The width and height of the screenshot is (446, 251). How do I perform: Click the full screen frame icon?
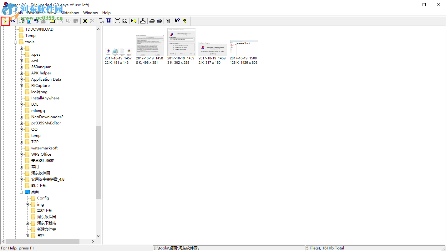point(118,21)
